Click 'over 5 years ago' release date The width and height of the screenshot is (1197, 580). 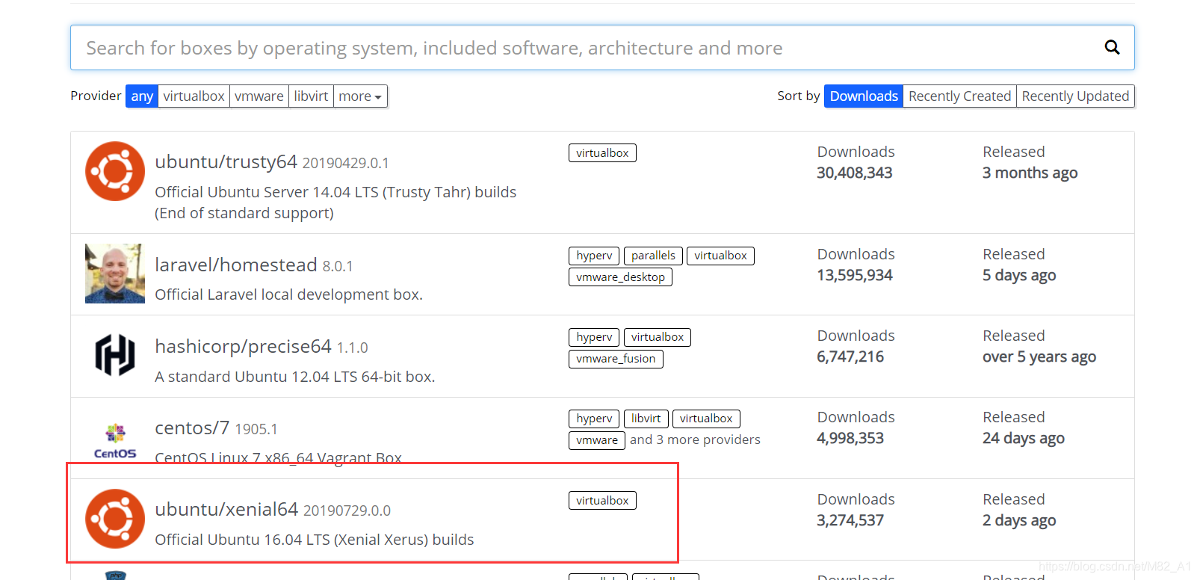(x=1039, y=357)
